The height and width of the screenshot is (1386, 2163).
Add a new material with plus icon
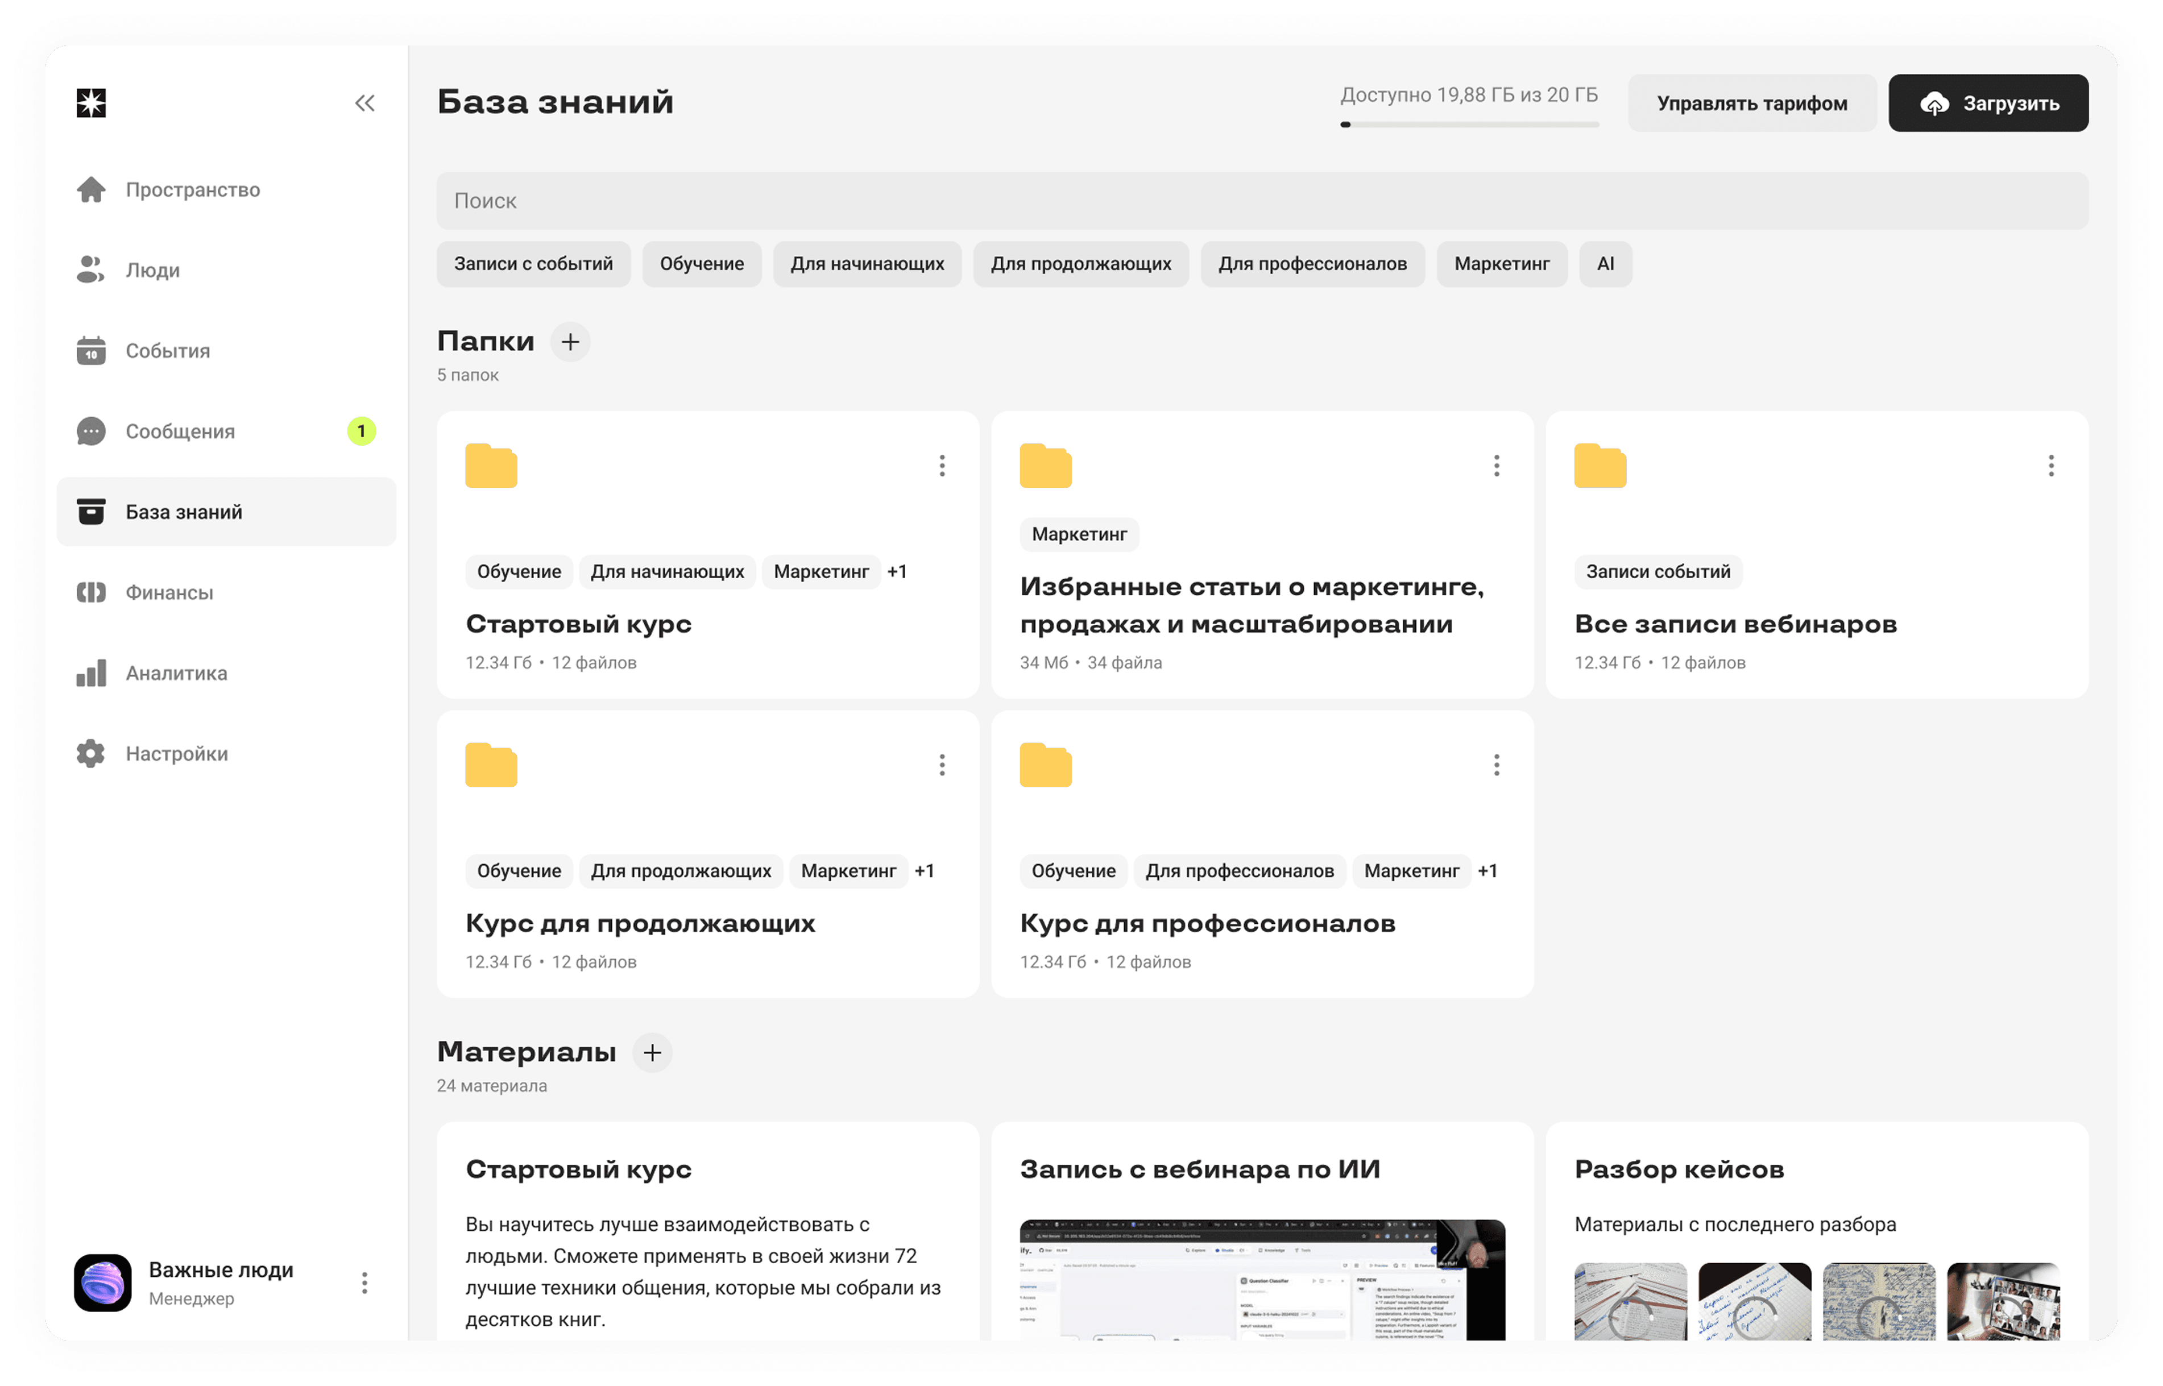(x=653, y=1052)
